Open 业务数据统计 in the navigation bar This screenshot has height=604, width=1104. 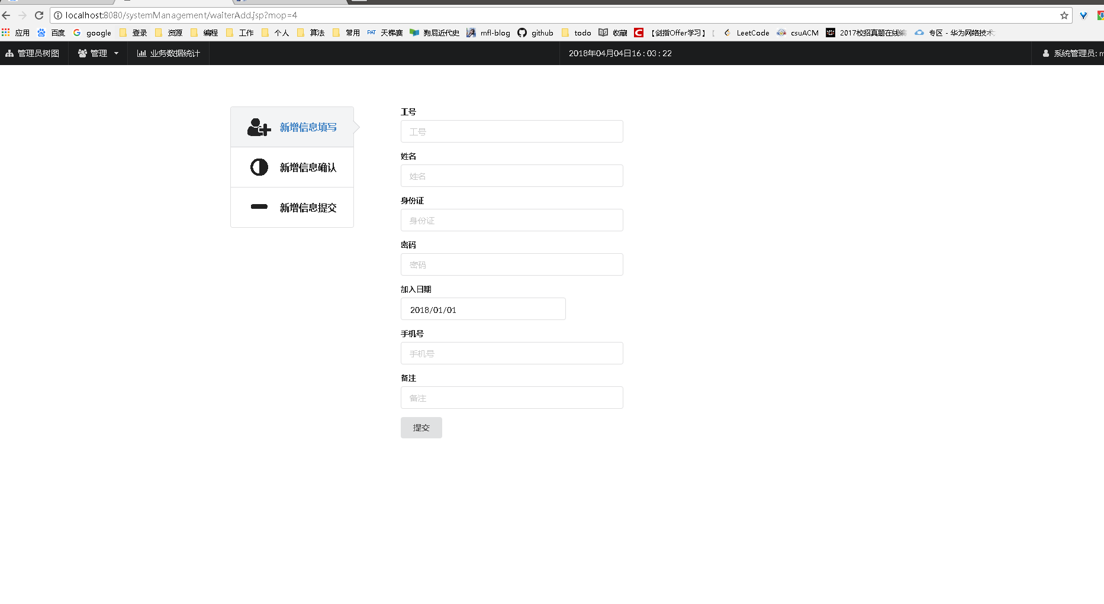(169, 53)
